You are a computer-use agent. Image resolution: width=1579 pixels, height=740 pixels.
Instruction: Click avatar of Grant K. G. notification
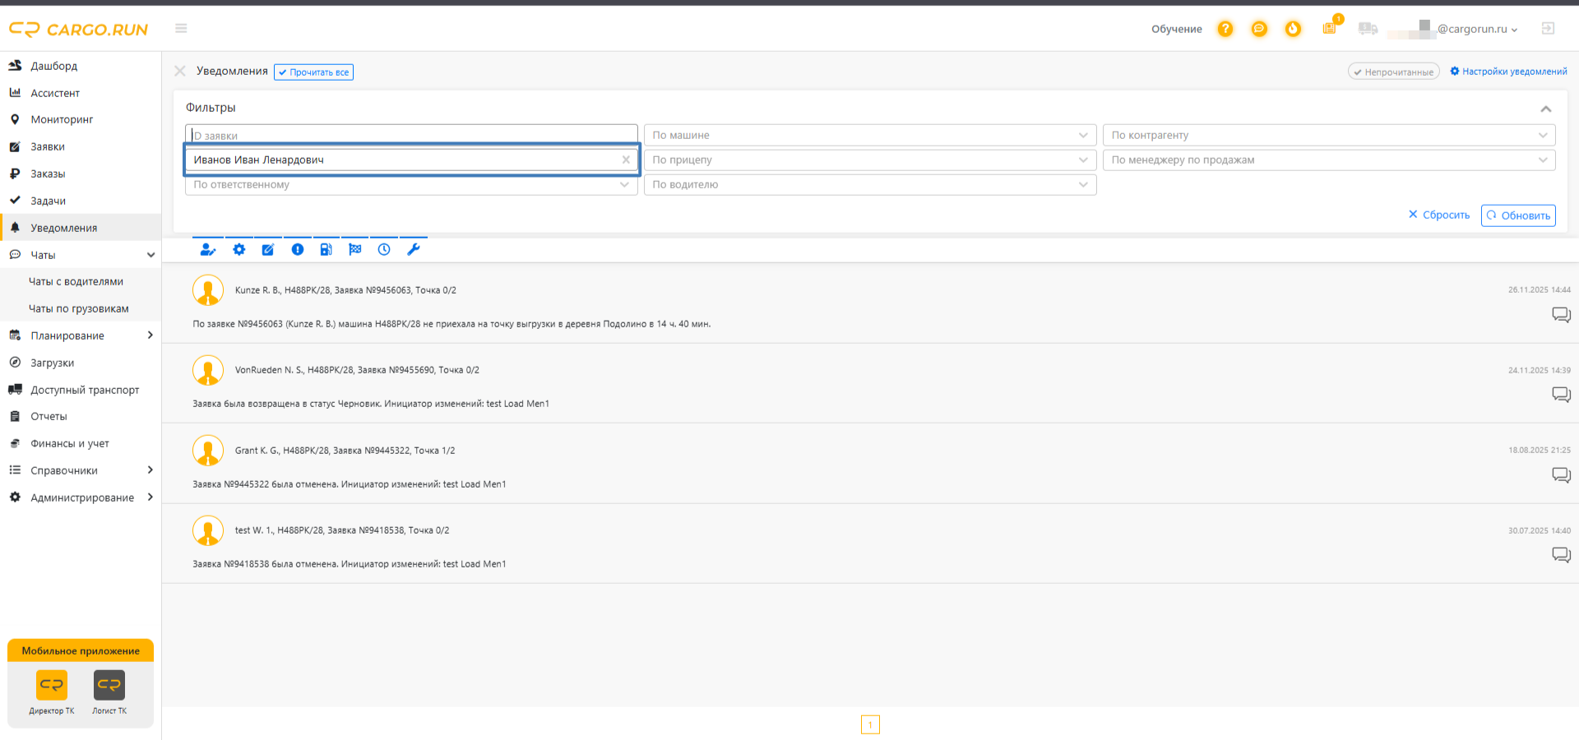click(x=208, y=451)
